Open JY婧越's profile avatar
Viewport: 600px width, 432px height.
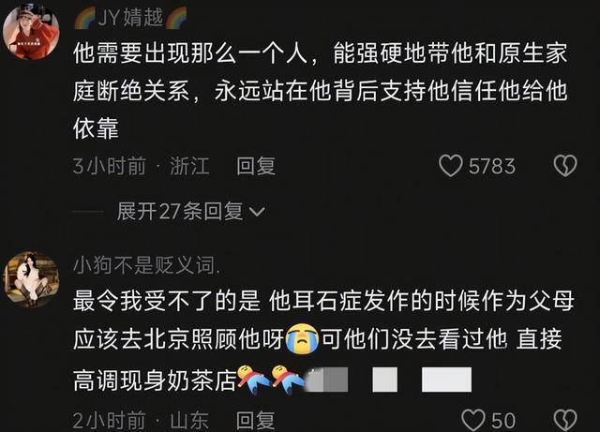(x=31, y=32)
